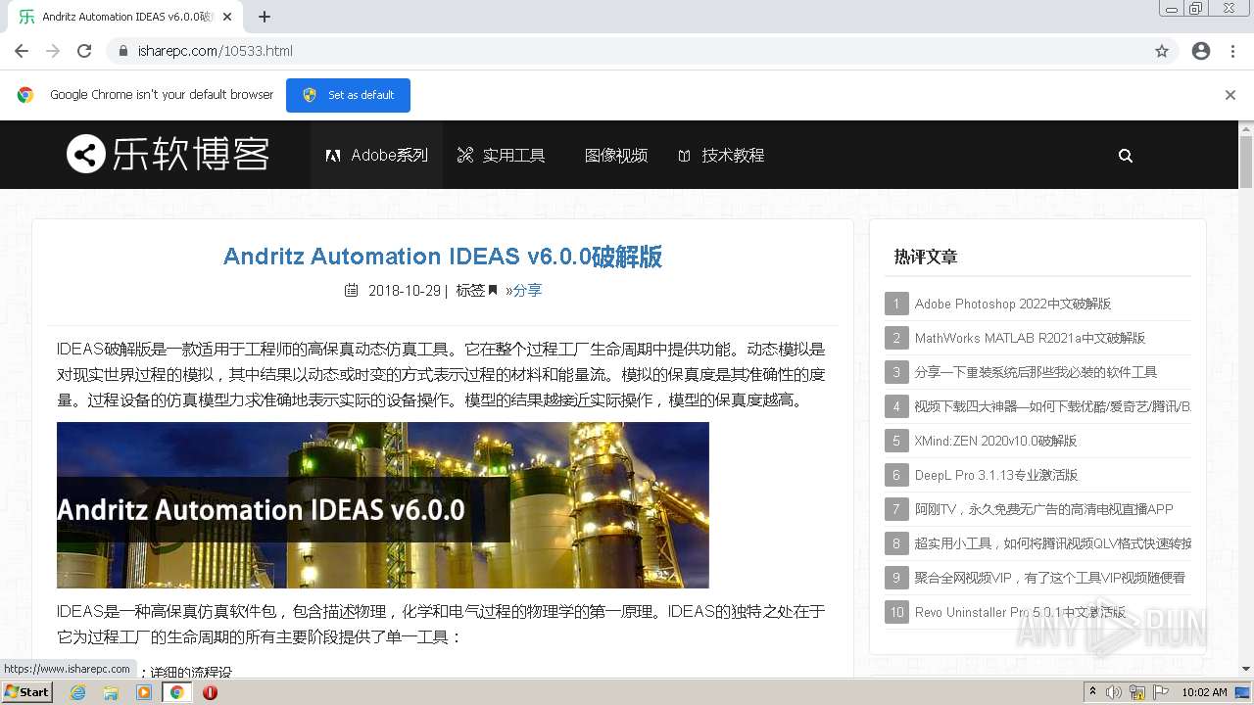
Task: Open XMind:ZEN 2020v10.0破解版 article
Action: coord(995,441)
